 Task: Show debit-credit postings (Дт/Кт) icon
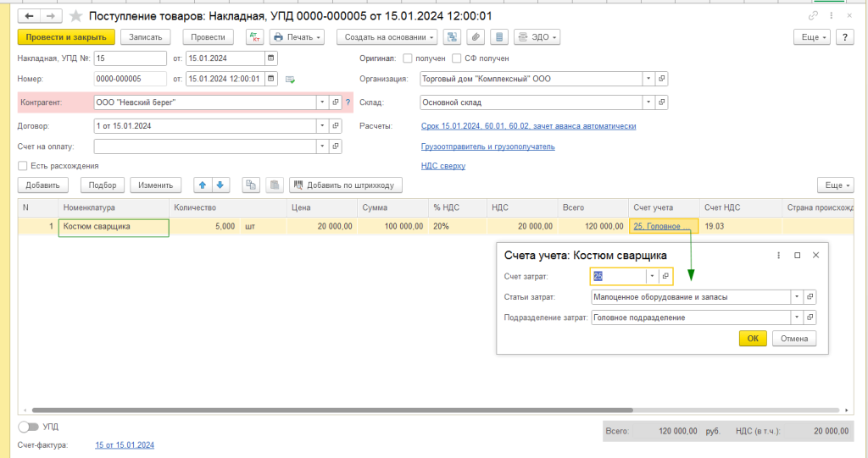(254, 37)
